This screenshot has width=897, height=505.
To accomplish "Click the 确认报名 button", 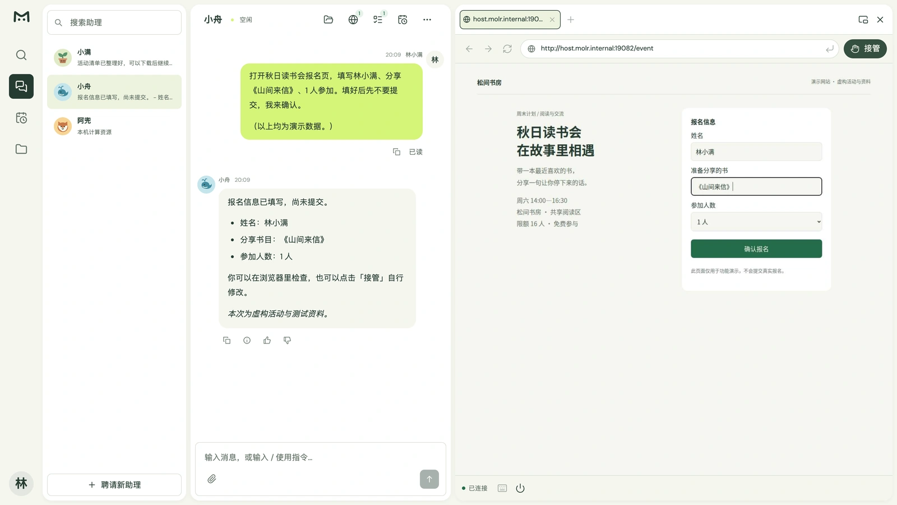I will [x=756, y=249].
